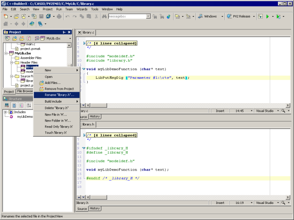The height and width of the screenshot is (220, 294).
Task: Open the Project menu
Action: coord(48,9)
